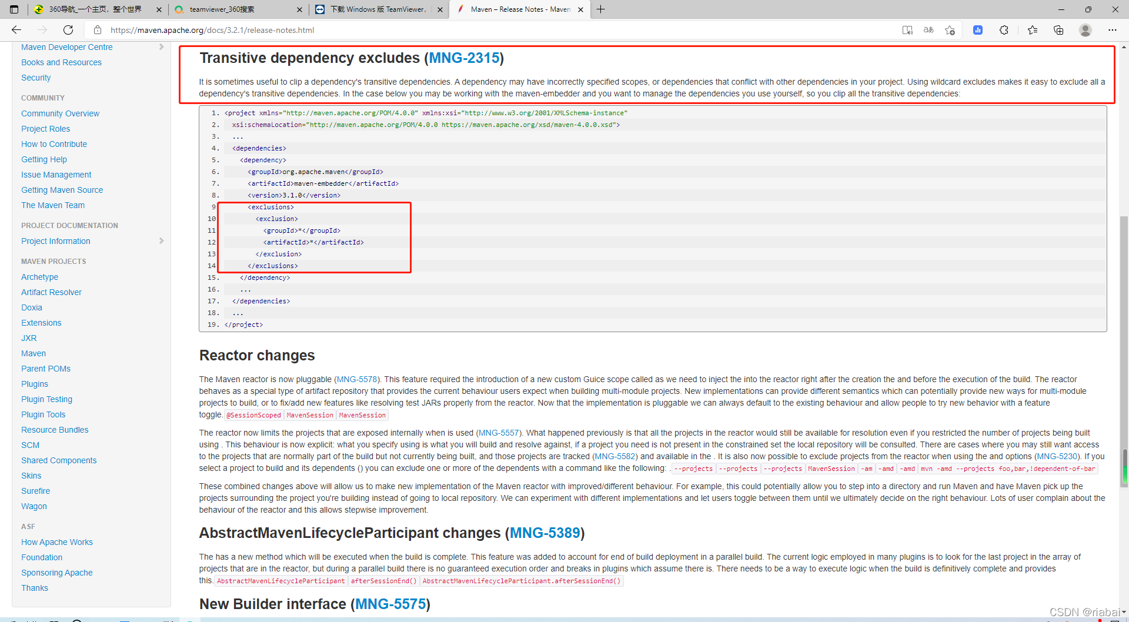Image resolution: width=1129 pixels, height=622 pixels.
Task: Open the MNG-5389 heading link
Action: point(545,533)
